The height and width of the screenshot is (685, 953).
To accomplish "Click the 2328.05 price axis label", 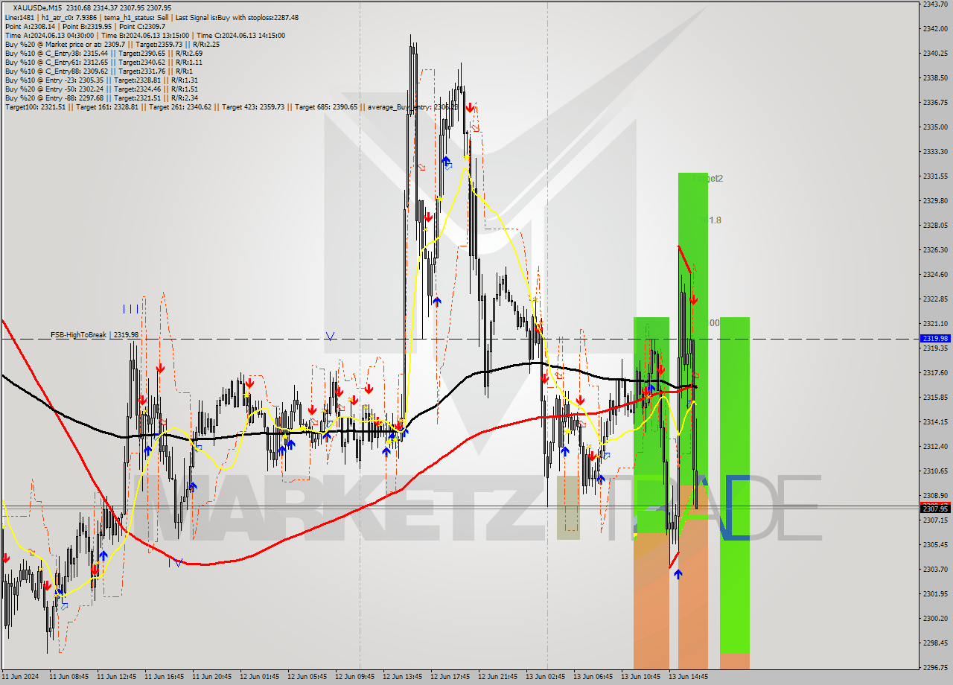I will click(935, 225).
